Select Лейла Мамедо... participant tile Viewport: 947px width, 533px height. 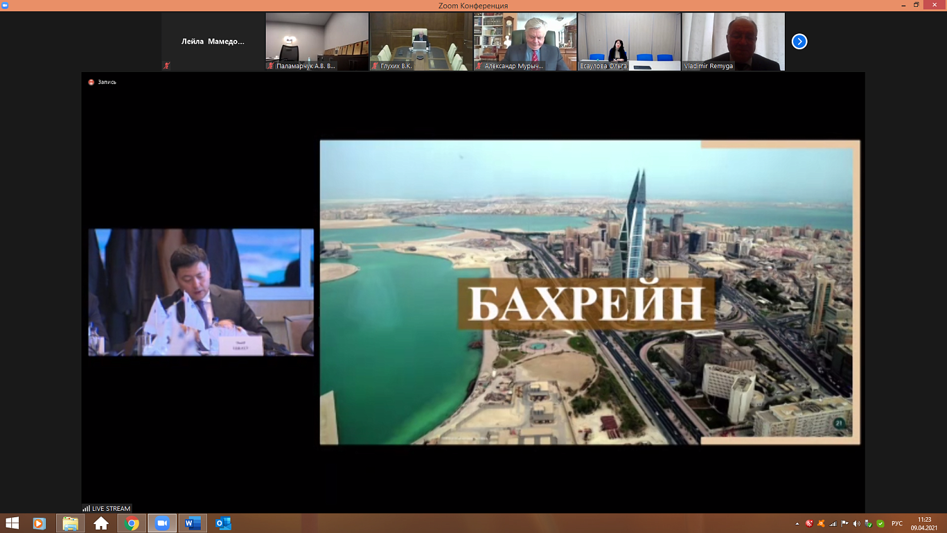coord(213,42)
